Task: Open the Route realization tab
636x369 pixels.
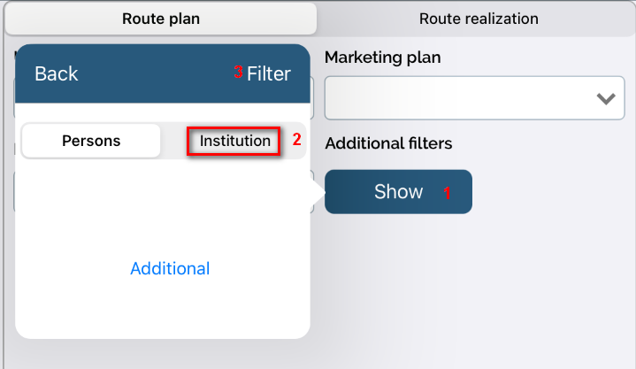Action: click(479, 19)
